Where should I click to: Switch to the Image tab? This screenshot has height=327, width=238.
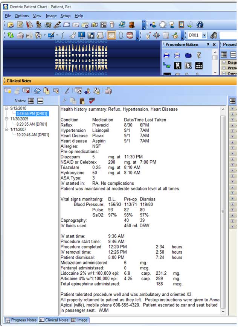pos(79,320)
